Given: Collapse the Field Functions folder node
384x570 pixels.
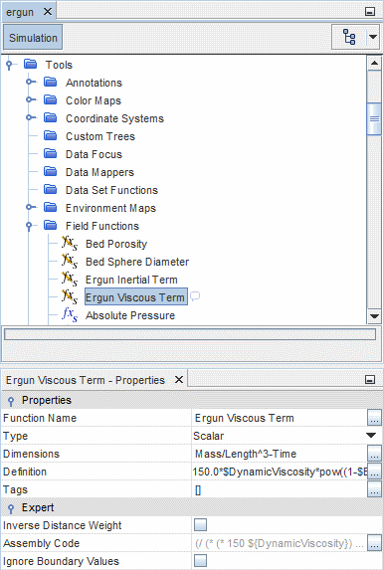Looking at the screenshot, I should pyautogui.click(x=30, y=226).
